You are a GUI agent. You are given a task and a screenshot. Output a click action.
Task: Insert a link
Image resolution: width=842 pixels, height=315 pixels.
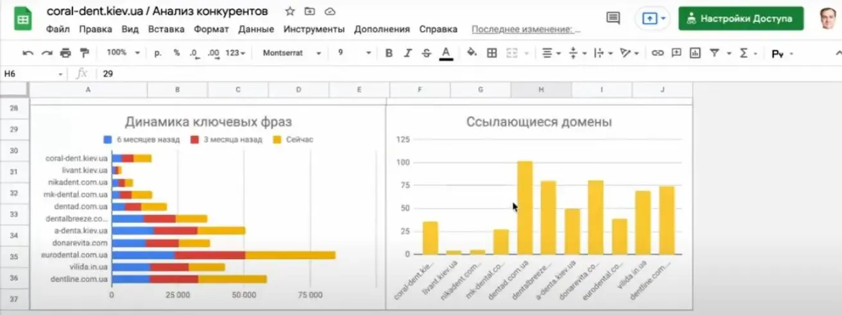click(657, 53)
